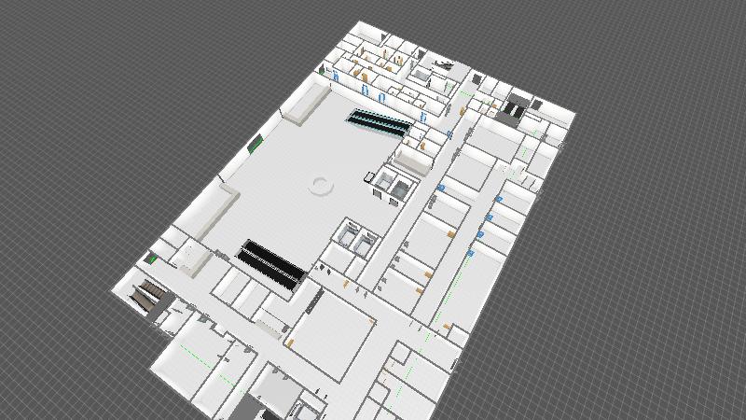Image resolution: width=746 pixels, height=420 pixels.
Task: Click the empty grid background in the top-left
Action: click(112, 75)
